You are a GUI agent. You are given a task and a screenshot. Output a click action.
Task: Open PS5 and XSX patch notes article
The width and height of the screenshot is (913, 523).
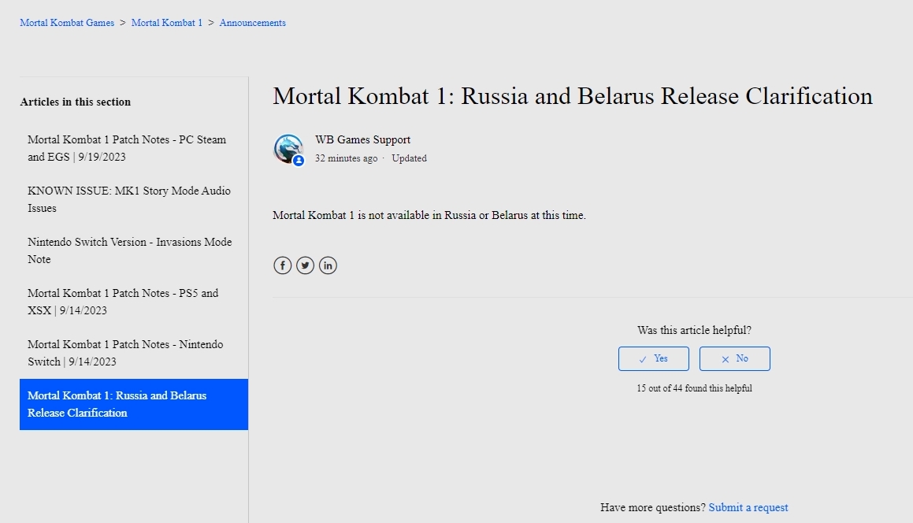click(134, 302)
